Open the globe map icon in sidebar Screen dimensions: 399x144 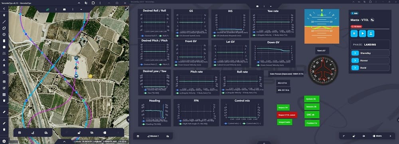4,34
